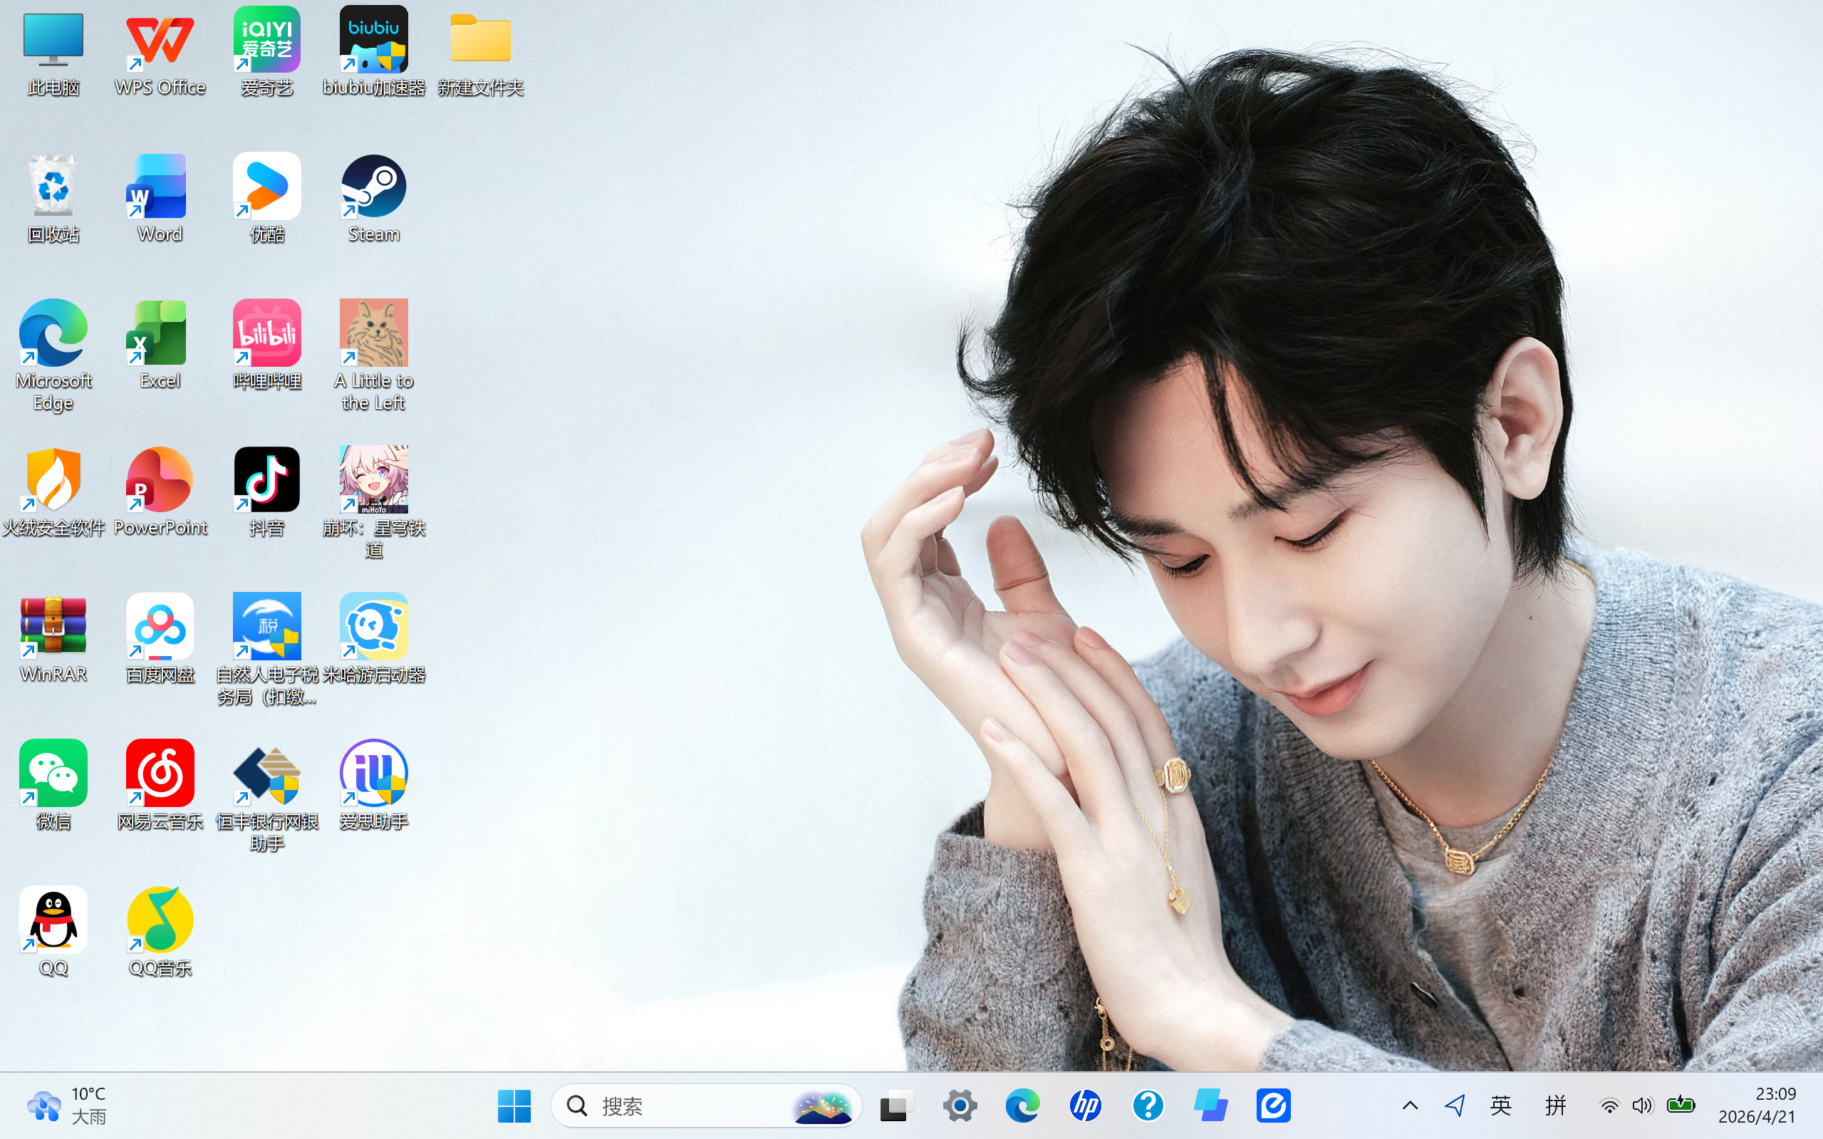Image resolution: width=1823 pixels, height=1139 pixels.
Task: Select the QQ Music desktop icon
Action: coord(160,920)
